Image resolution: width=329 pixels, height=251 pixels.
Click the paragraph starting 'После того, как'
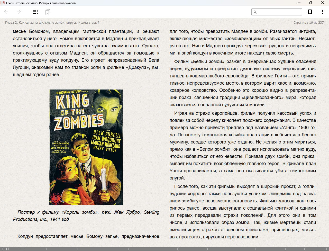243,211
